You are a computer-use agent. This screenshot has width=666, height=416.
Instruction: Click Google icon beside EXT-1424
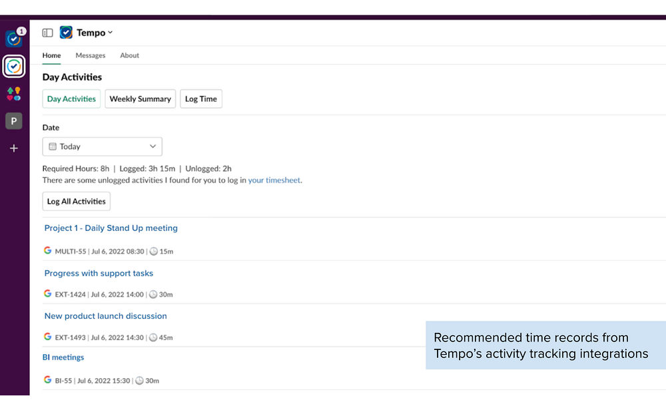[x=47, y=294]
